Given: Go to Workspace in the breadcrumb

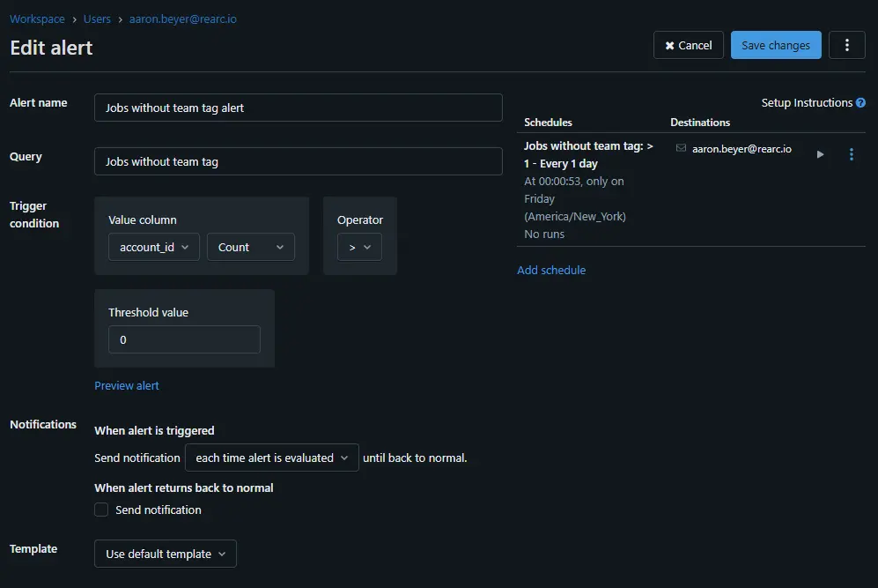Looking at the screenshot, I should [x=37, y=19].
